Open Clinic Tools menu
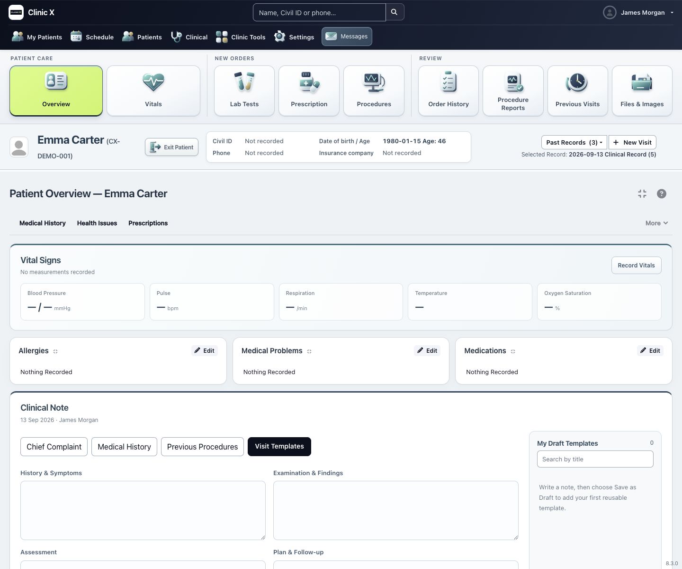 (x=241, y=37)
